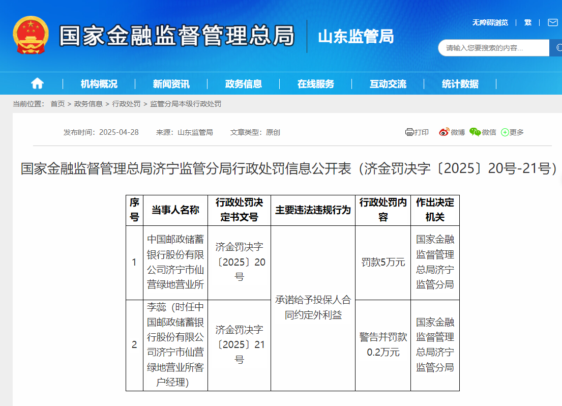Click the 罚款5万元 cell
562x406 pixels.
point(383,262)
